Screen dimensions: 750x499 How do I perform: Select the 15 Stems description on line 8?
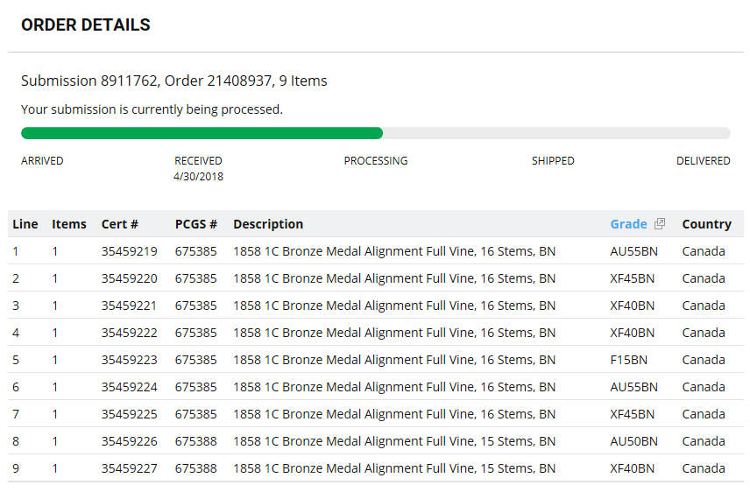coord(394,441)
